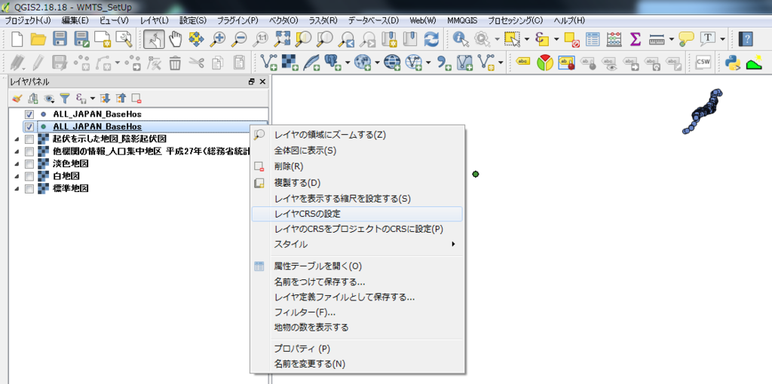Enable the 白地図 layer checkbox
Viewport: 772px width, 384px height.
tap(29, 176)
